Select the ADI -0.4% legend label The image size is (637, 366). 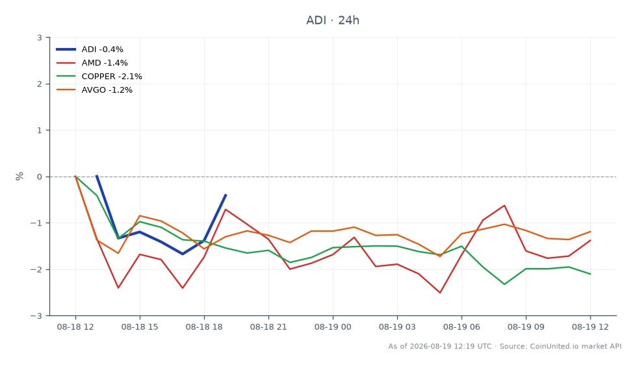(103, 49)
